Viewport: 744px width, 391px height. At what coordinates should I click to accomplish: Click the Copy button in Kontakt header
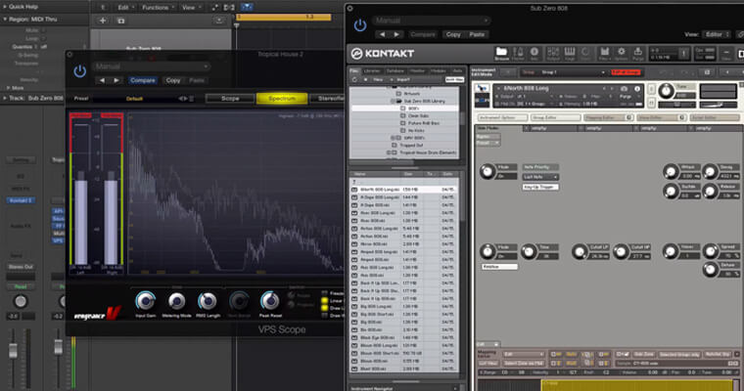452,34
